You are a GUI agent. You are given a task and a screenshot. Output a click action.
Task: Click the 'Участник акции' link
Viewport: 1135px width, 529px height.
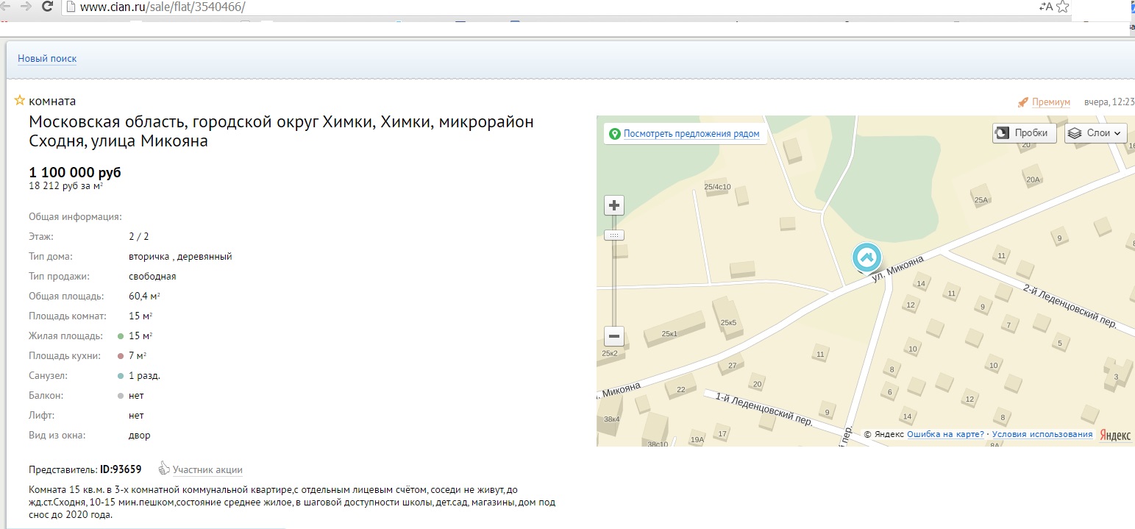click(x=207, y=469)
